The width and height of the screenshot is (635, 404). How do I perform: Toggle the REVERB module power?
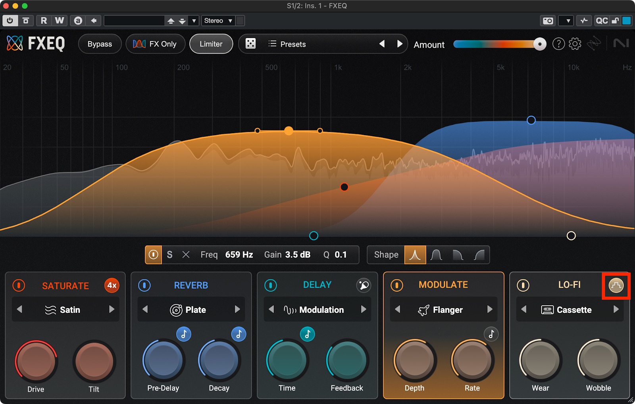click(x=144, y=285)
